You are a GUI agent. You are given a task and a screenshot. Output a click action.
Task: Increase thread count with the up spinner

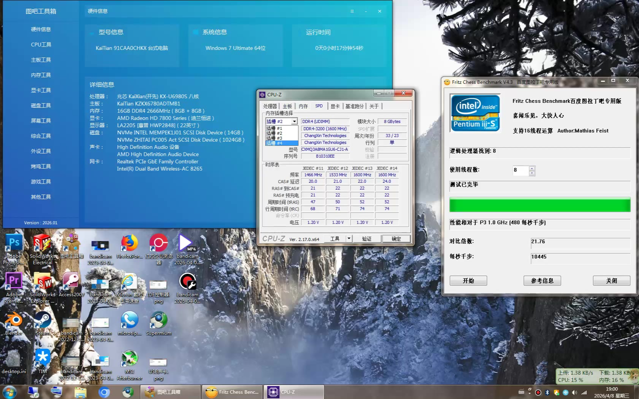(x=532, y=168)
